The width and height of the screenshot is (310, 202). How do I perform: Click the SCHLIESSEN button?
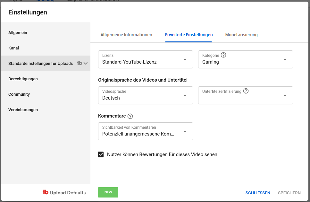[258, 193]
